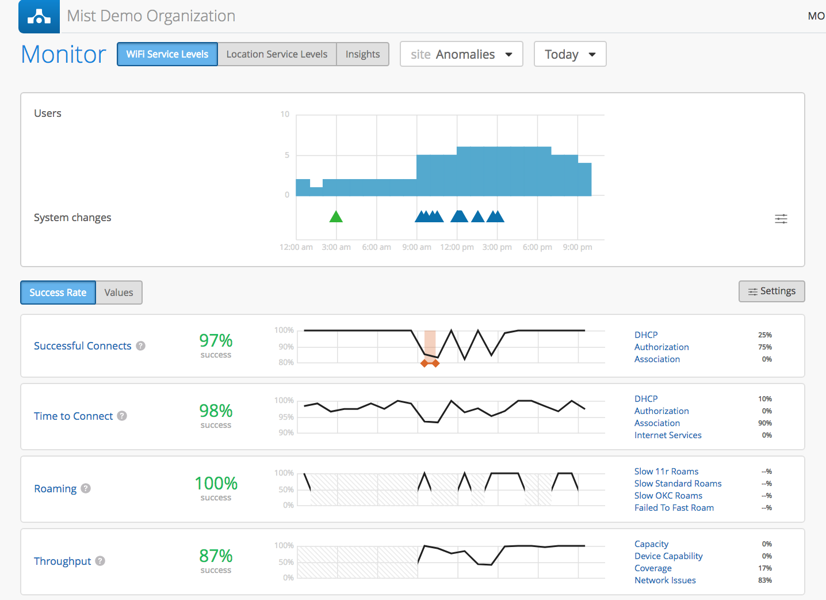Click Association classifier in Time to Connect row
The height and width of the screenshot is (600, 826).
point(657,423)
